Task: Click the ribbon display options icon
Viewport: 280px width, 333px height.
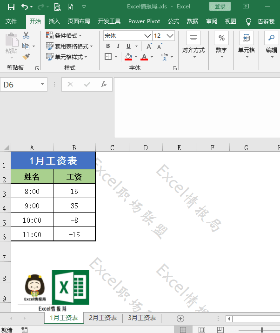Action: tap(246, 7)
